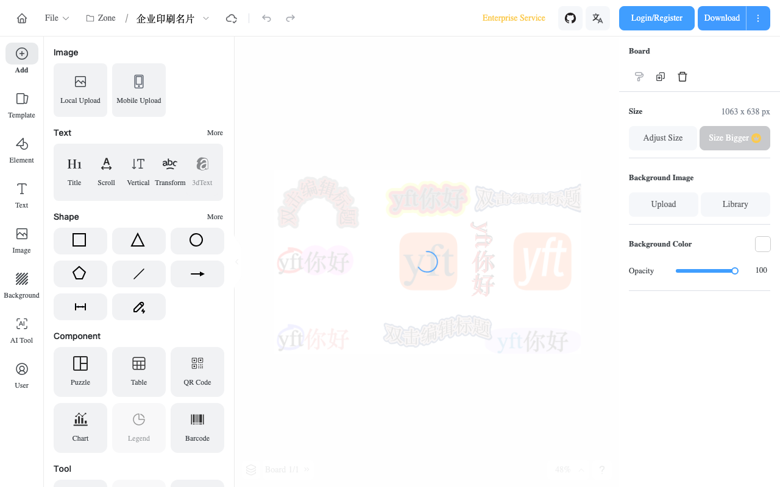Screen dimensions: 780x487
Task: Insert a pentagon shape
Action: [x=80, y=274]
